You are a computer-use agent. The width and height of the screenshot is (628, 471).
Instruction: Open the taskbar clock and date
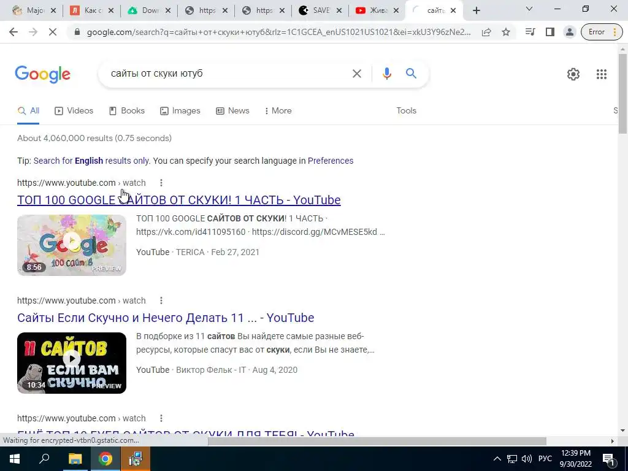575,459
